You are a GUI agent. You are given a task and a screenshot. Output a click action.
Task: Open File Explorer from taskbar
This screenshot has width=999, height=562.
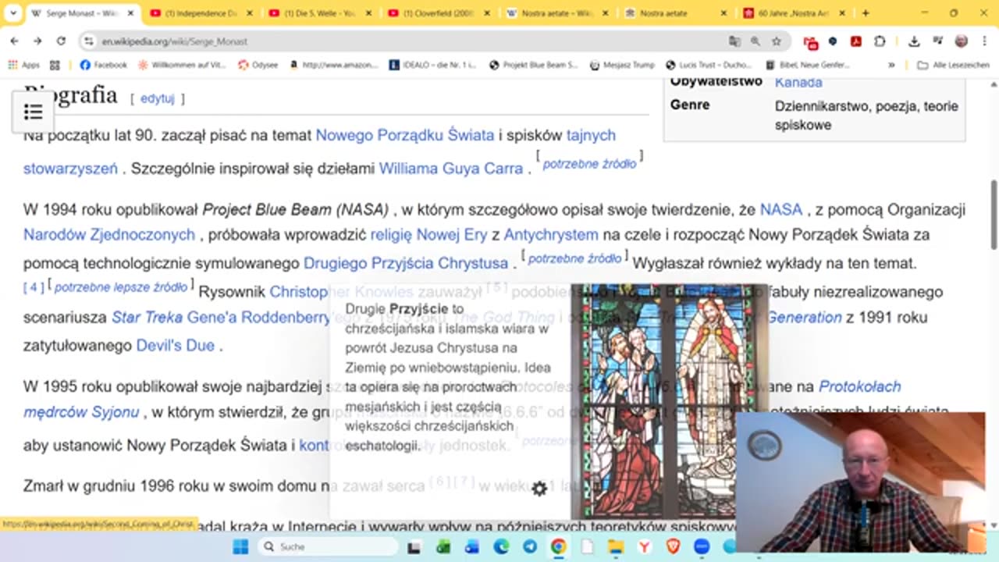click(616, 546)
